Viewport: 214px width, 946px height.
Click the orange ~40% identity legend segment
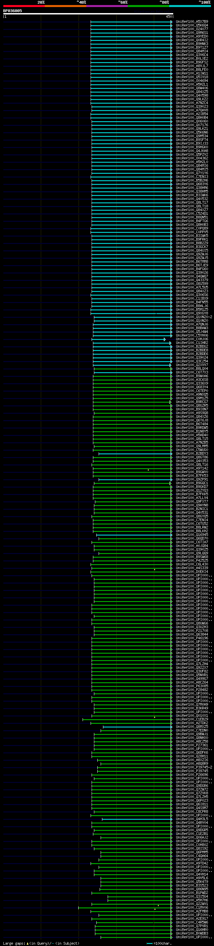click(66, 6)
